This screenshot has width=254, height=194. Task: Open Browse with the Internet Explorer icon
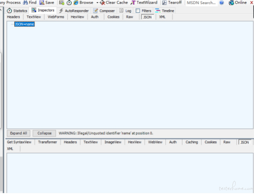coord(76,3)
